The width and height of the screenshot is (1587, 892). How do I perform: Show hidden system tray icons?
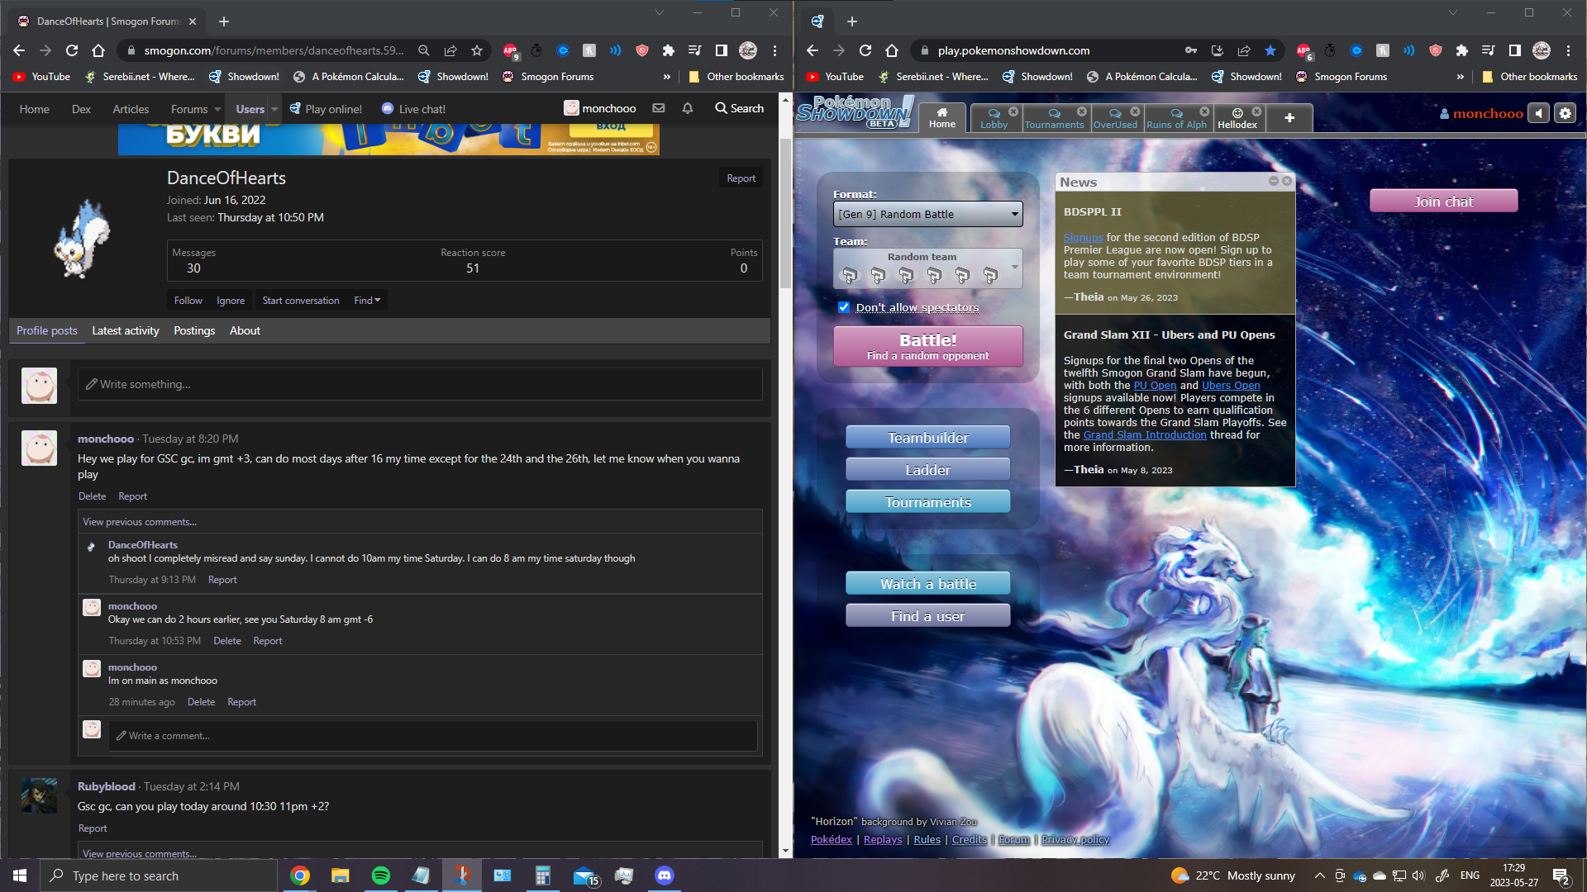point(1319,875)
